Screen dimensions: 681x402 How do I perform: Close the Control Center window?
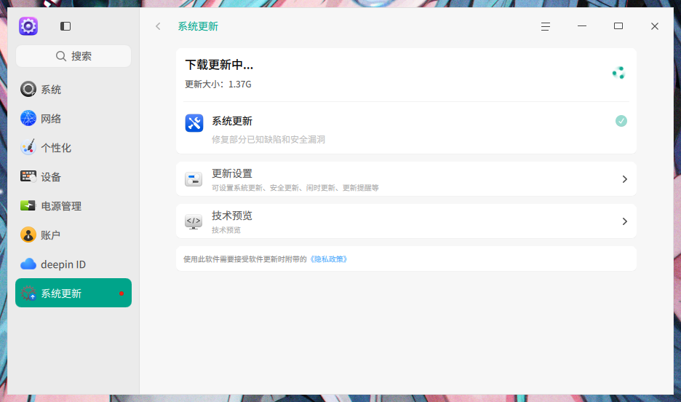[x=655, y=26]
